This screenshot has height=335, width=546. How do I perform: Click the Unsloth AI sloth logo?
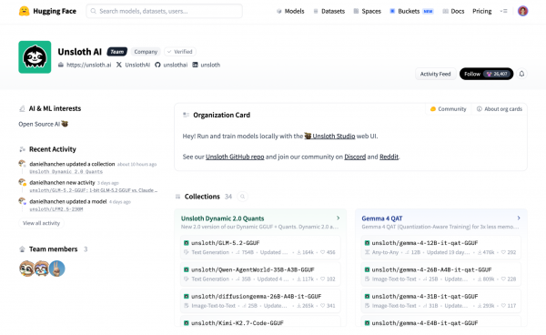[35, 57]
